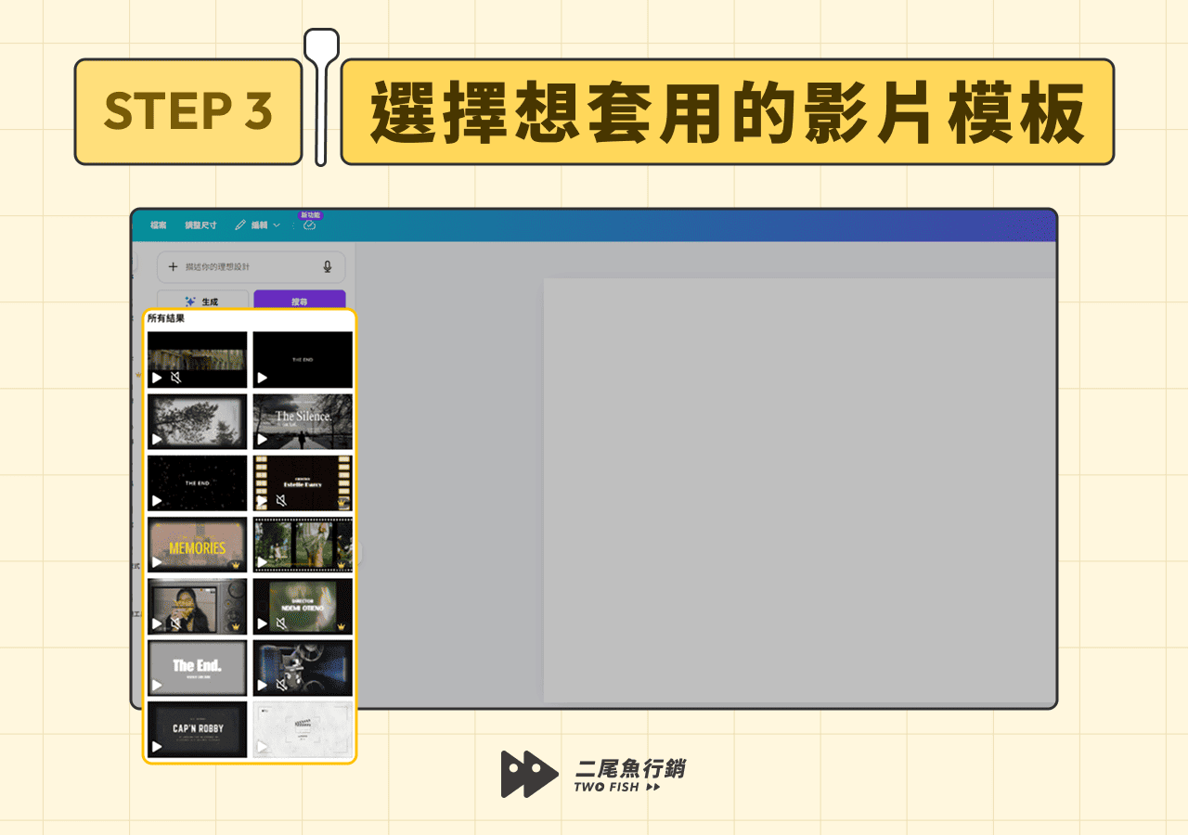Select the green film strip photos template

(303, 544)
